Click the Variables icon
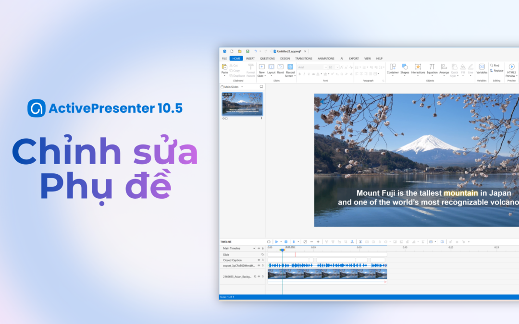Image resolution: width=519 pixels, height=324 pixels. [482, 67]
